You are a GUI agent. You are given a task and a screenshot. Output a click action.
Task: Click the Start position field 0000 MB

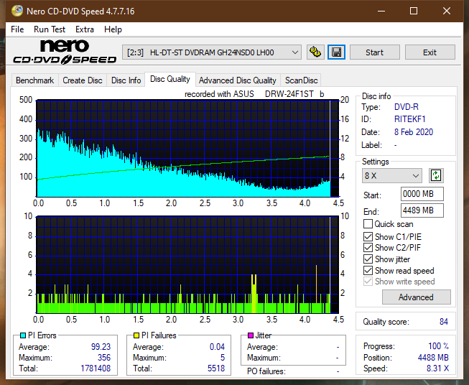click(422, 194)
